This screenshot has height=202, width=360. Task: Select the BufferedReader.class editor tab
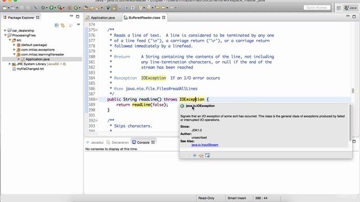point(144,17)
